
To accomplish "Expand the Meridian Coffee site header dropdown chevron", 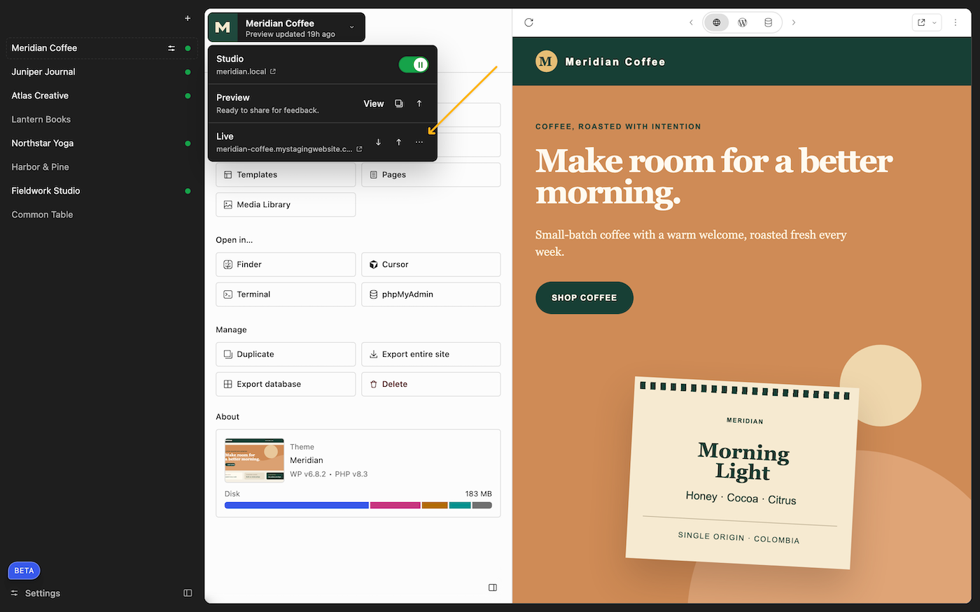I will [352, 28].
